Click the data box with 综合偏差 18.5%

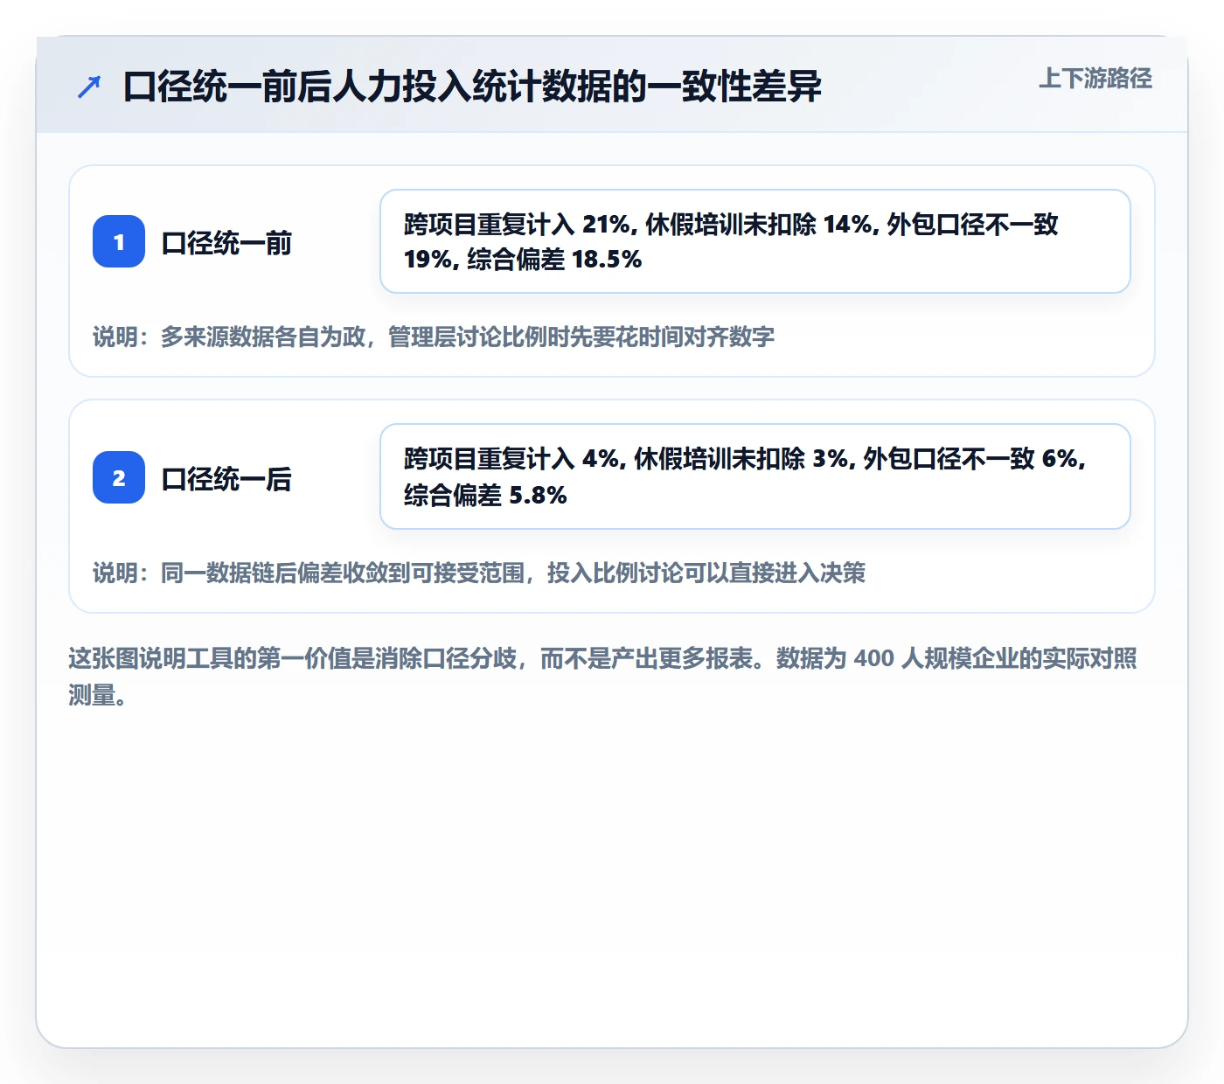coord(755,241)
